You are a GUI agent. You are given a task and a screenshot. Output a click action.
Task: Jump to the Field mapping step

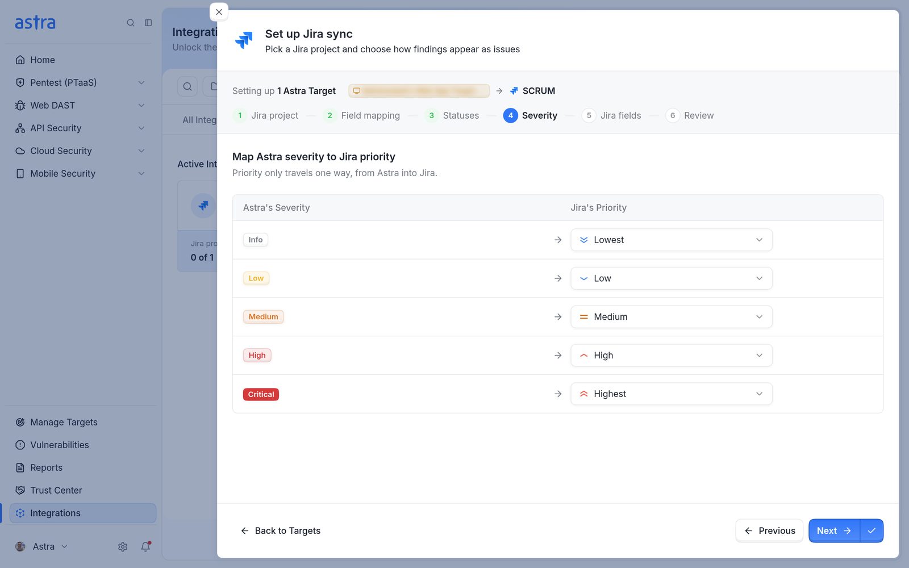[361, 115]
